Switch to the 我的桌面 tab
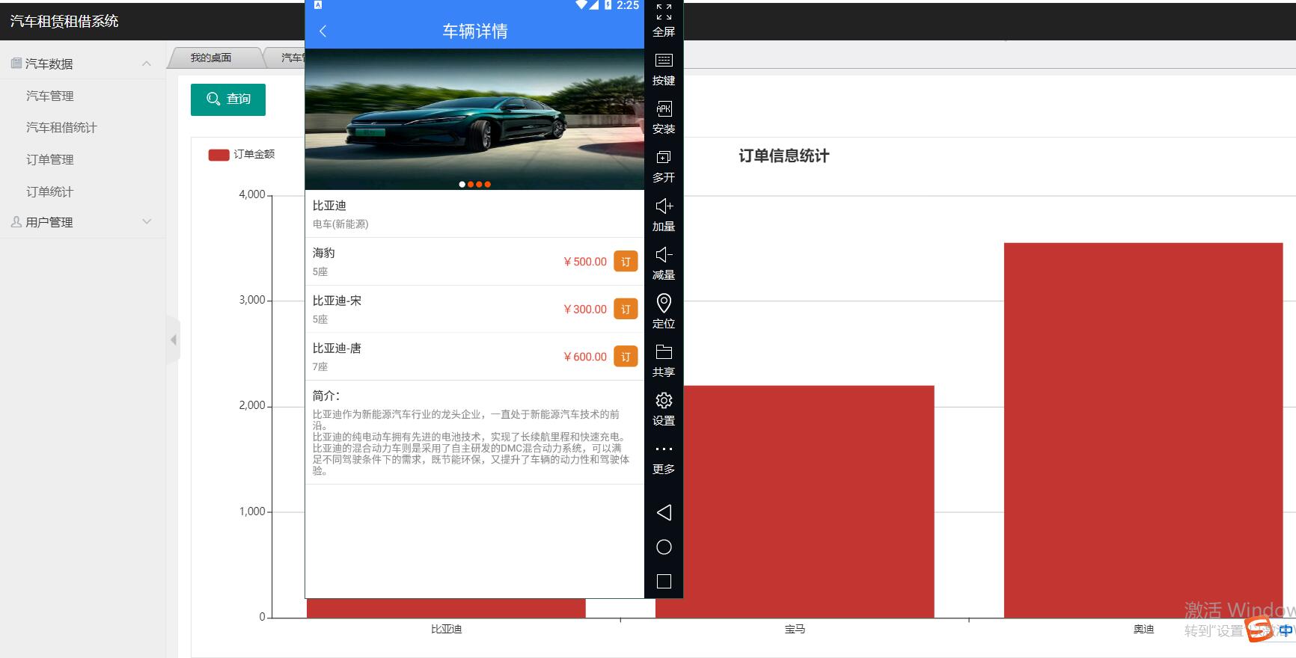Viewport: 1296px width, 658px height. pos(211,58)
